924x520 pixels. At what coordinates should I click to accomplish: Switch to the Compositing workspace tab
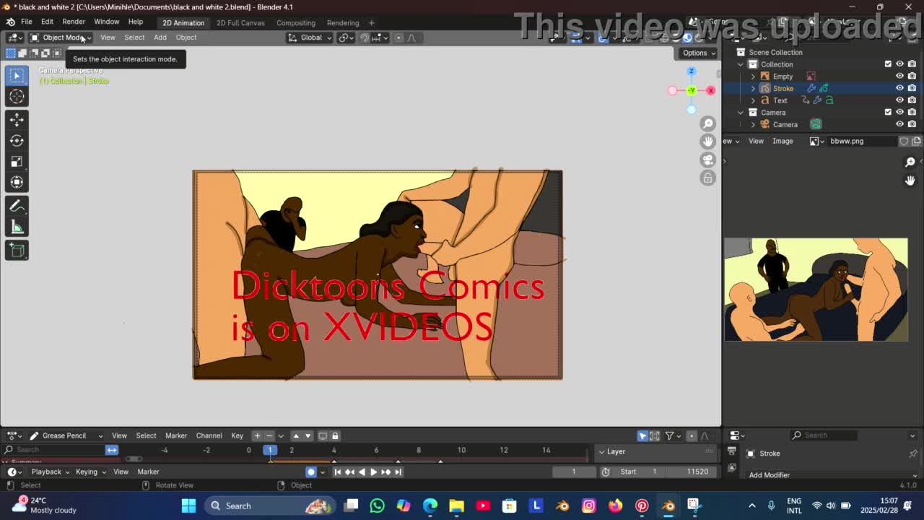[295, 23]
